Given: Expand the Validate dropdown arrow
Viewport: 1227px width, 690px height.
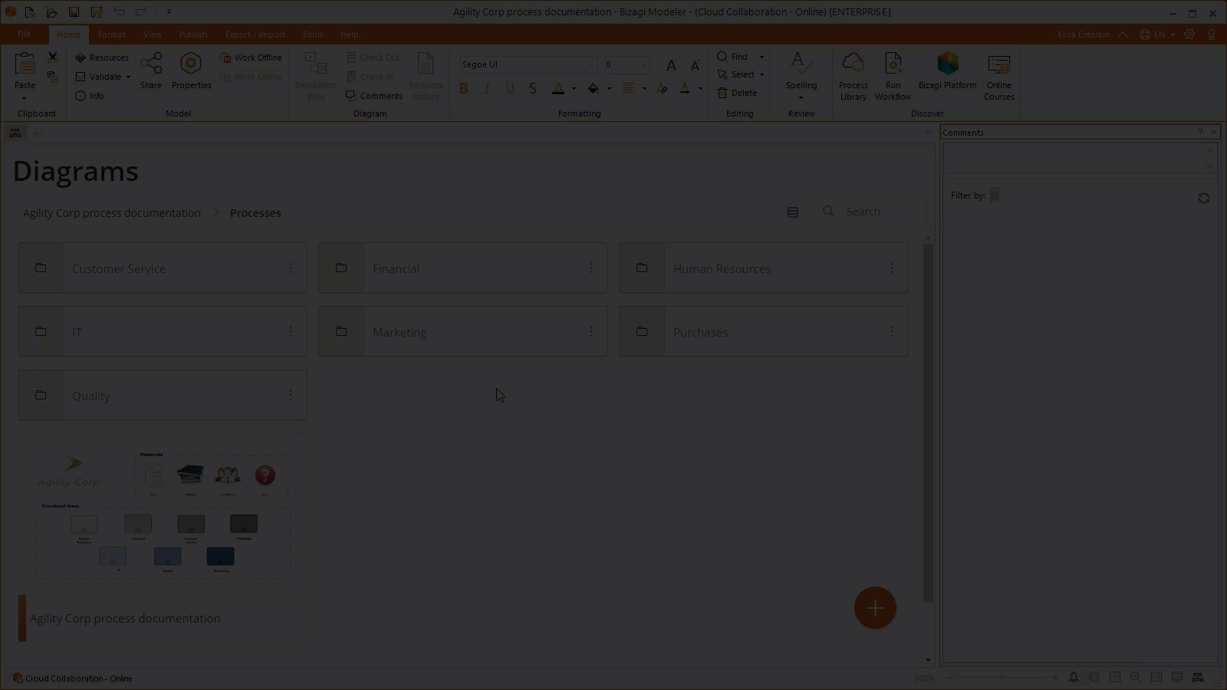Looking at the screenshot, I should [x=128, y=77].
